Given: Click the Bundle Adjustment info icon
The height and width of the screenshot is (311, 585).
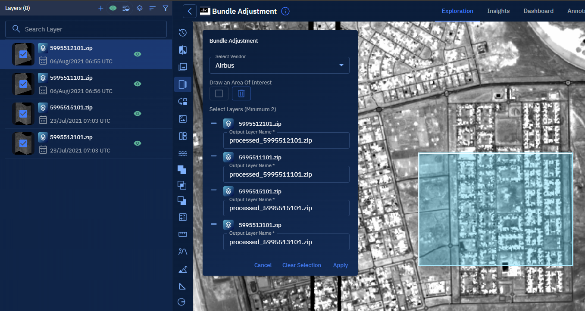Looking at the screenshot, I should [285, 11].
